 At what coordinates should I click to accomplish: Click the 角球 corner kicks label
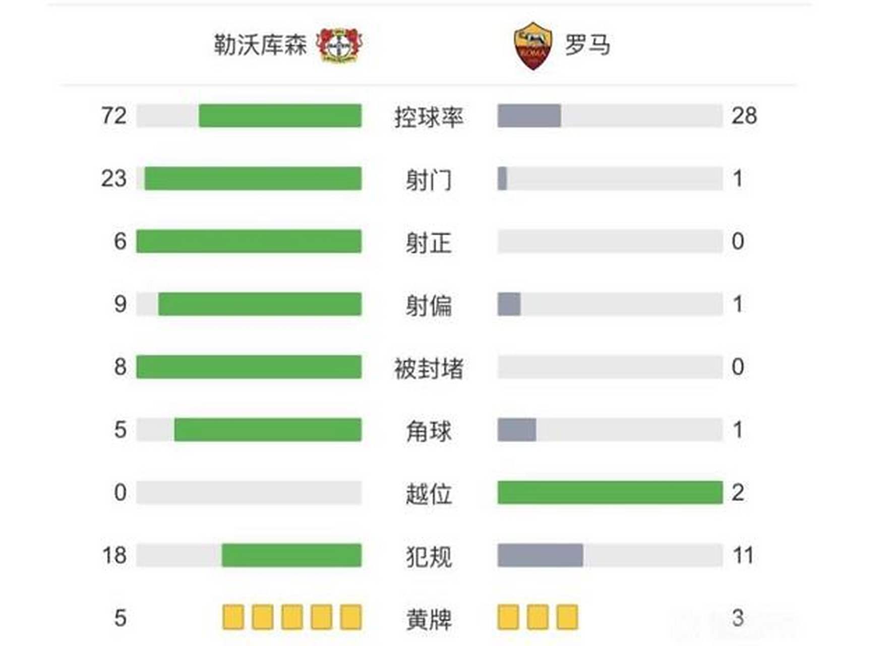429,431
